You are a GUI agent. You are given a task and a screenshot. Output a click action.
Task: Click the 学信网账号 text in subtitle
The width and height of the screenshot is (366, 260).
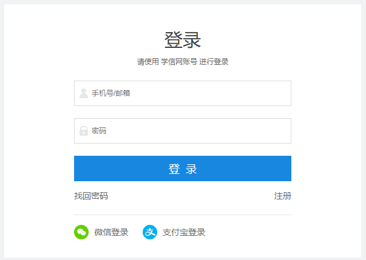pyautogui.click(x=178, y=62)
